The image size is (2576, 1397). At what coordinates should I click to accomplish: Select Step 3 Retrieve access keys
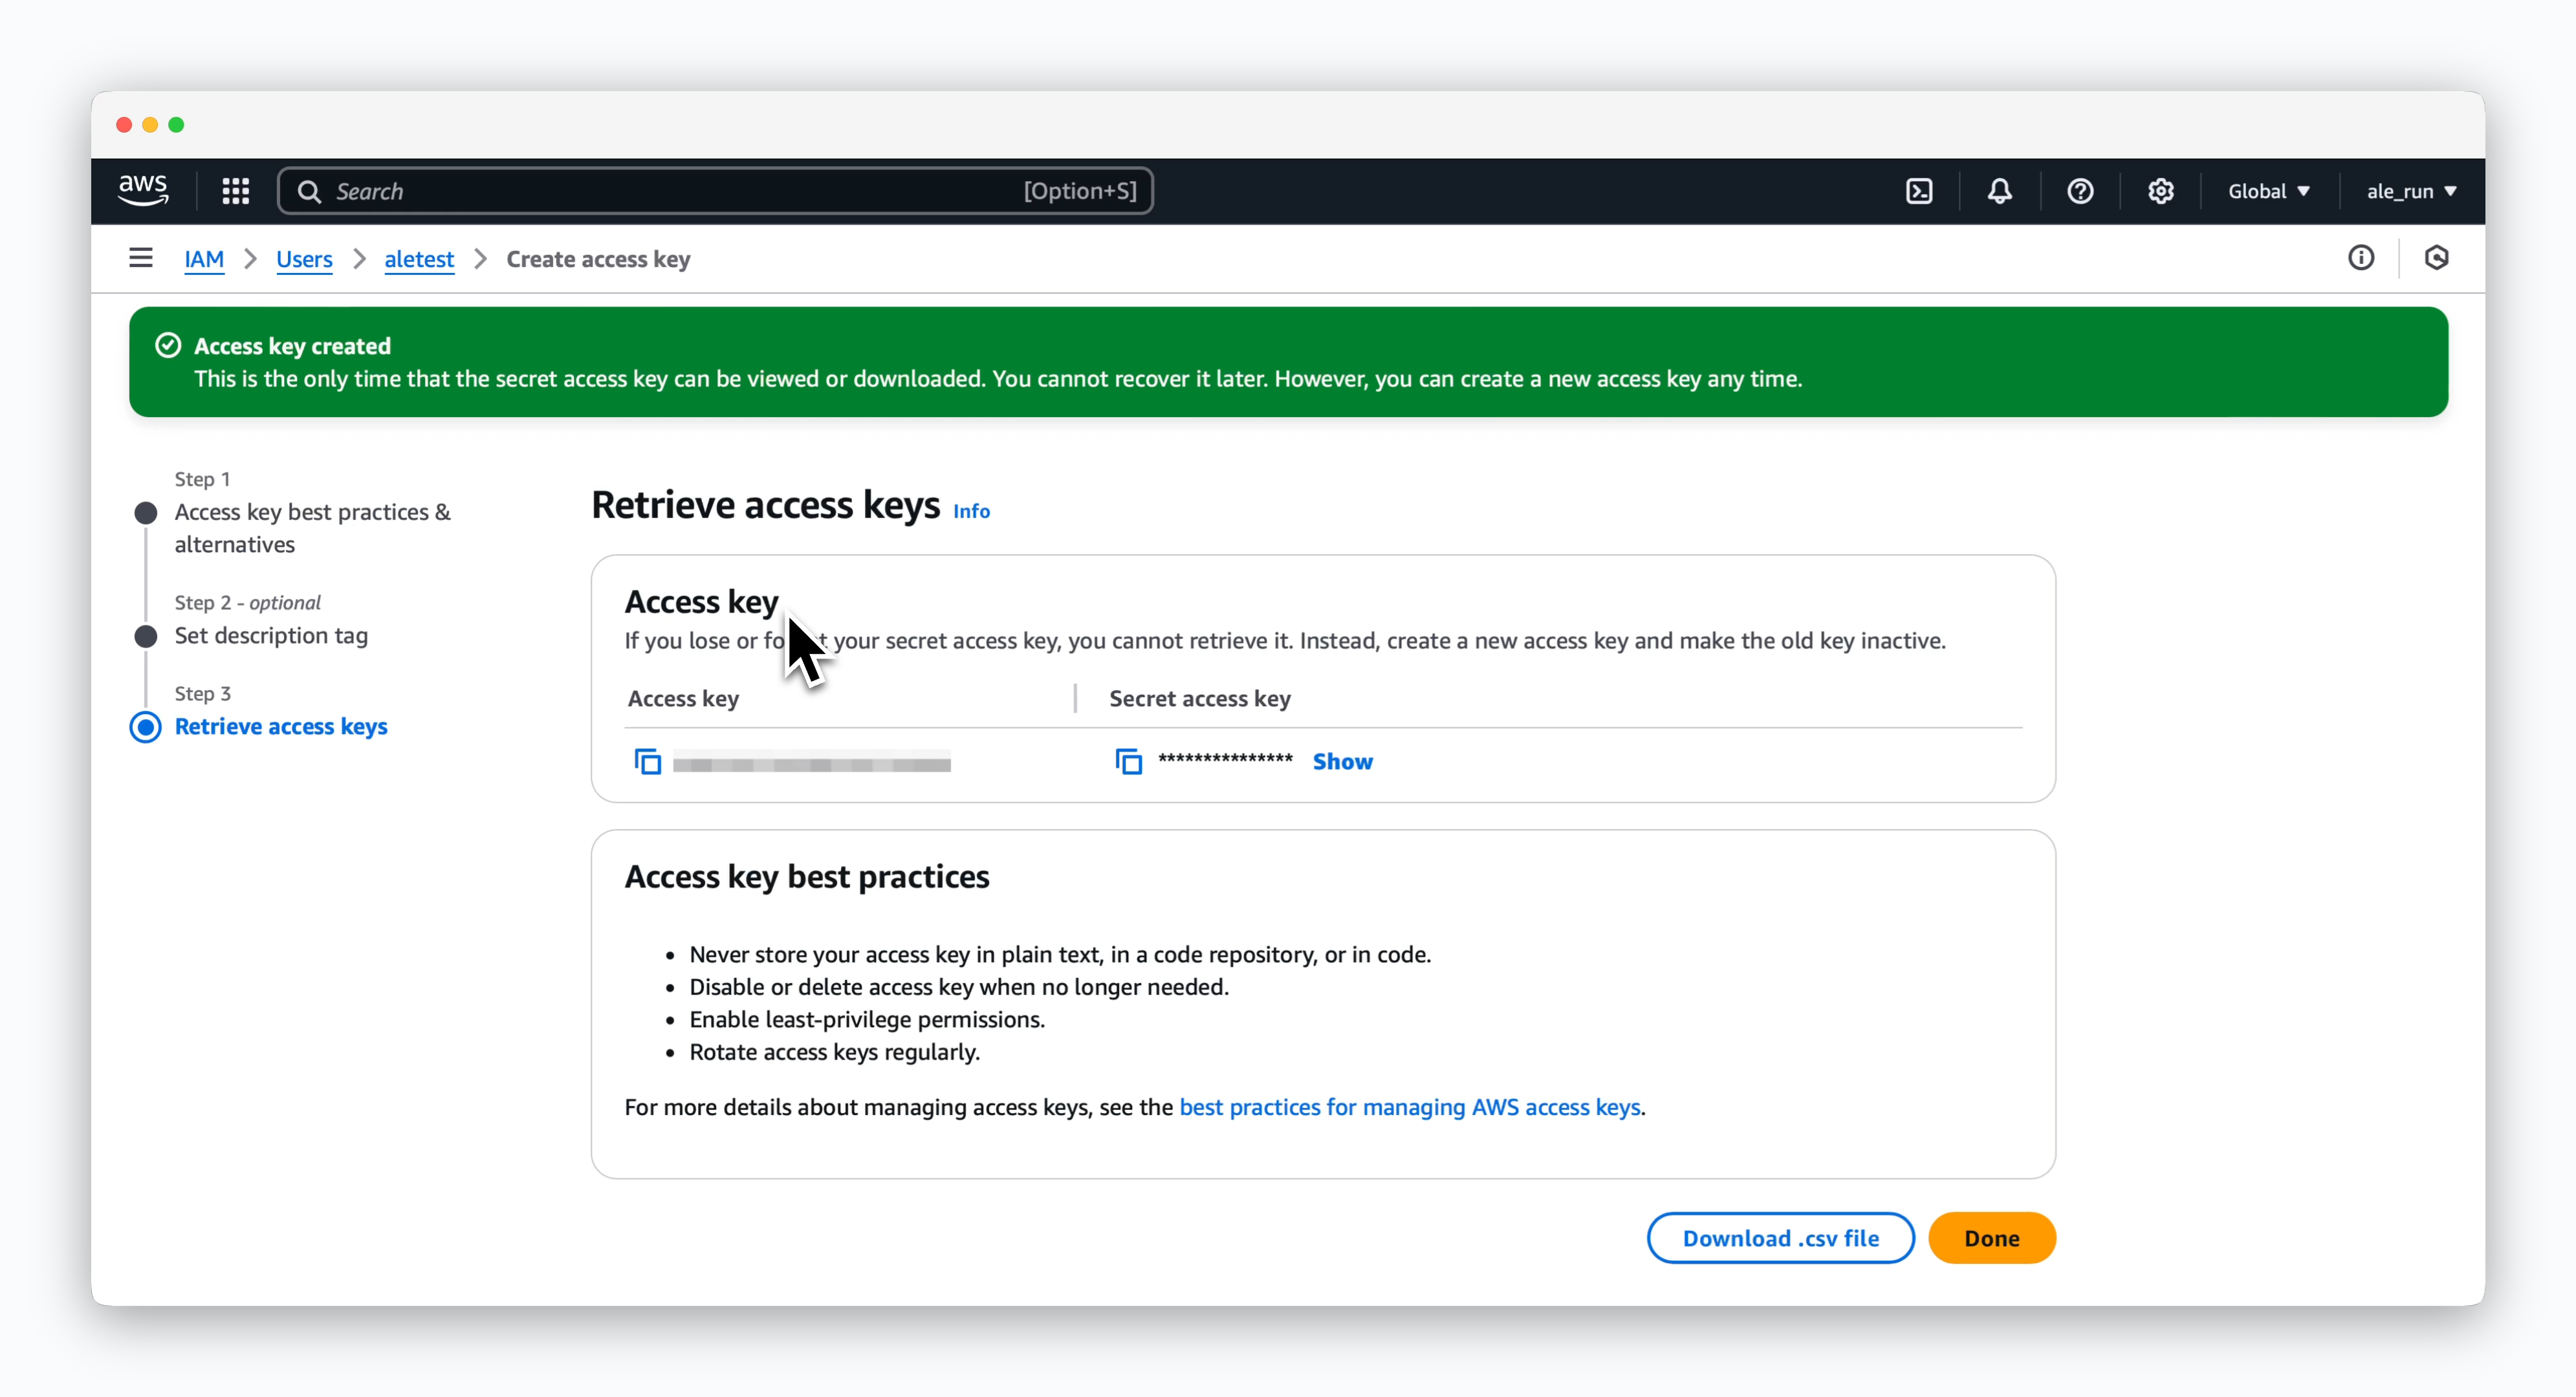pos(281,726)
